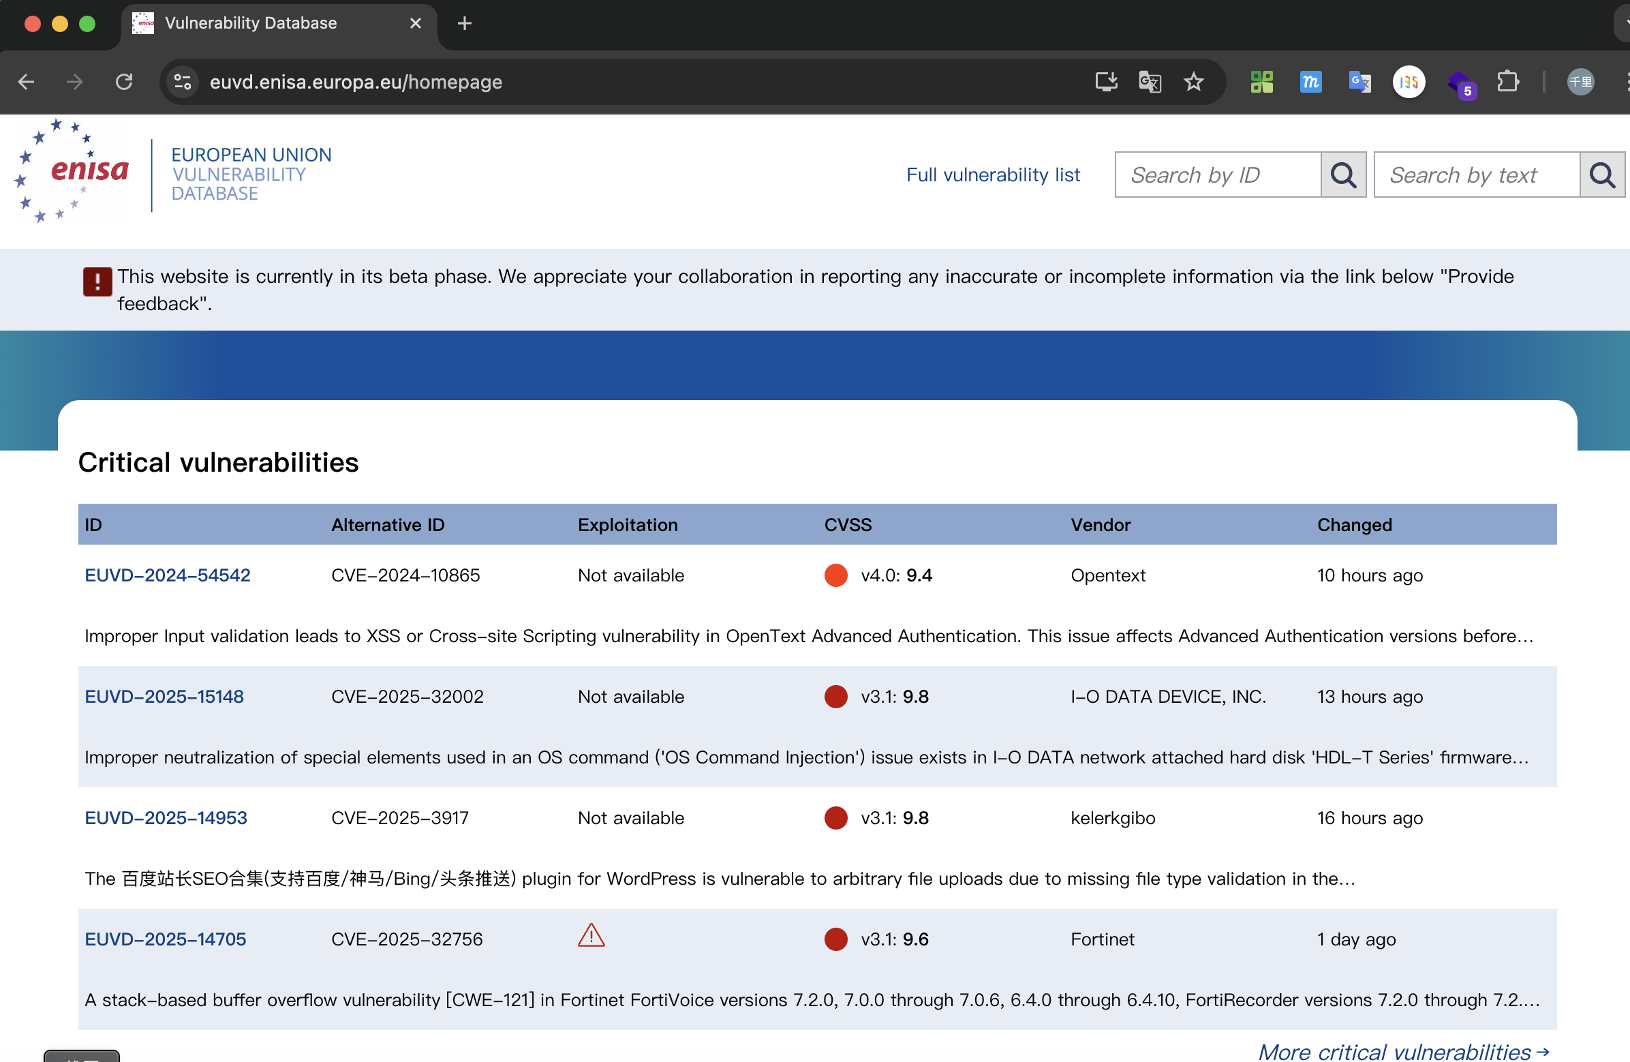Click the exploitation warning triangle for EUVD-2025-14705

coord(590,936)
